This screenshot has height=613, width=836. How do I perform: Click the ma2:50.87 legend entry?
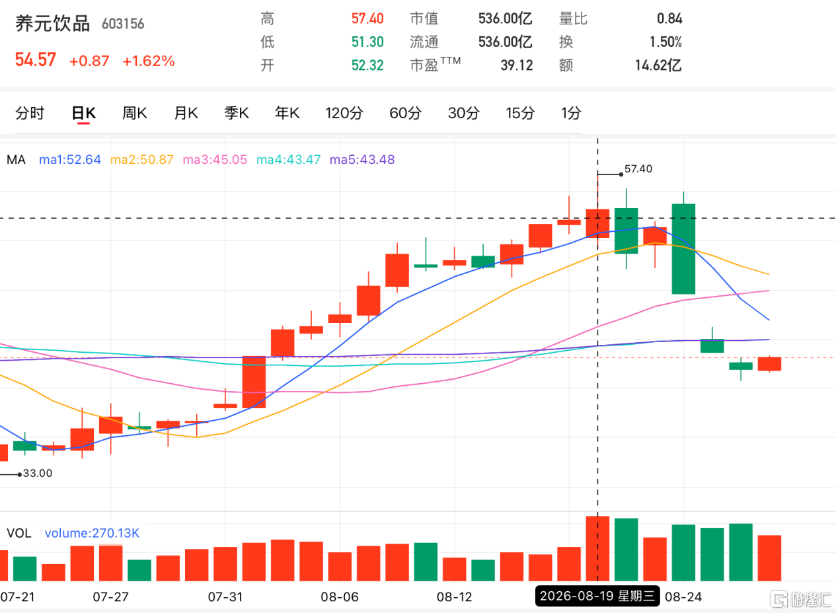[x=142, y=159]
